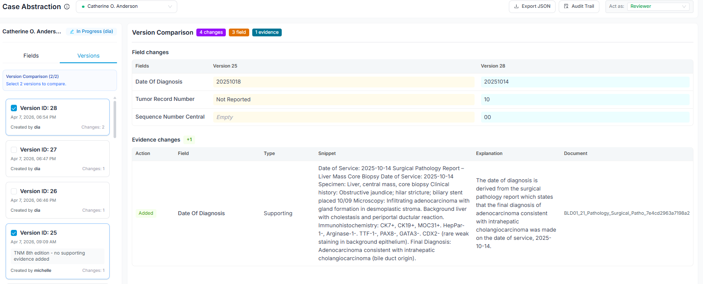Click the Tumor Record Number field label
Screen dimensions: 703x284
tap(165, 99)
